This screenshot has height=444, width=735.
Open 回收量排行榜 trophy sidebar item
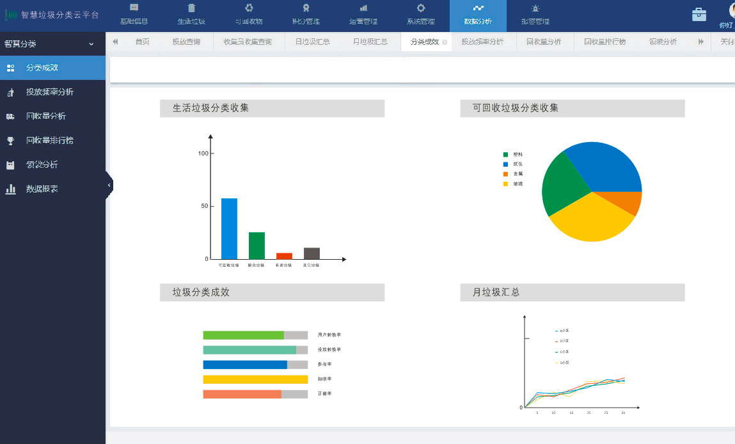point(49,140)
